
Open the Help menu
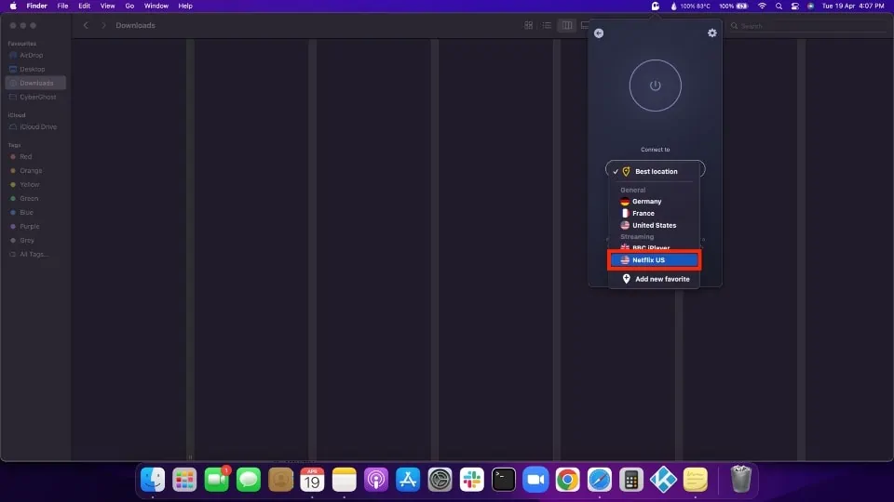click(x=185, y=7)
